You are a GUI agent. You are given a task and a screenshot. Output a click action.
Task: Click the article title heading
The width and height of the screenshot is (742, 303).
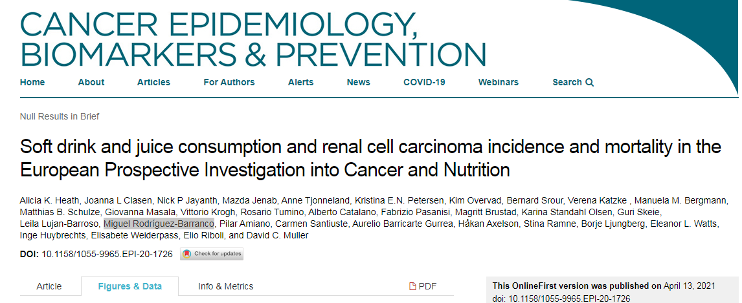[370, 158]
